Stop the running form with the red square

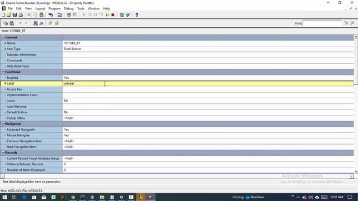tap(113, 15)
